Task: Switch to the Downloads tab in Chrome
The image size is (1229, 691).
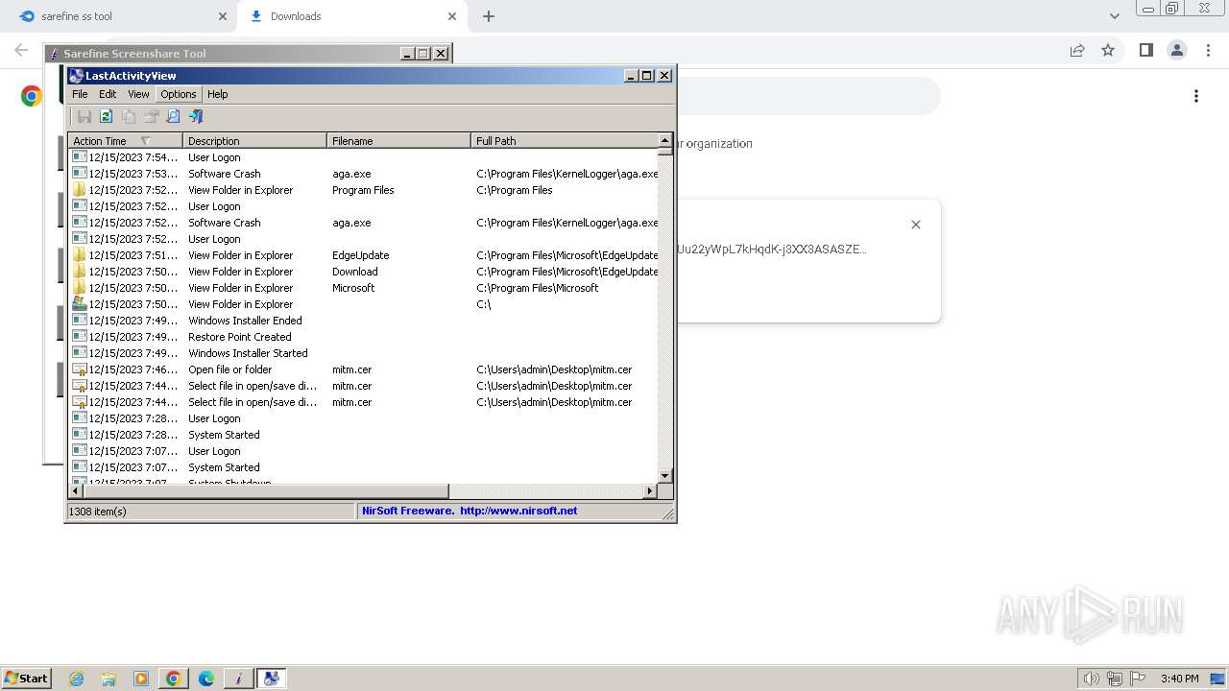Action: [x=350, y=16]
